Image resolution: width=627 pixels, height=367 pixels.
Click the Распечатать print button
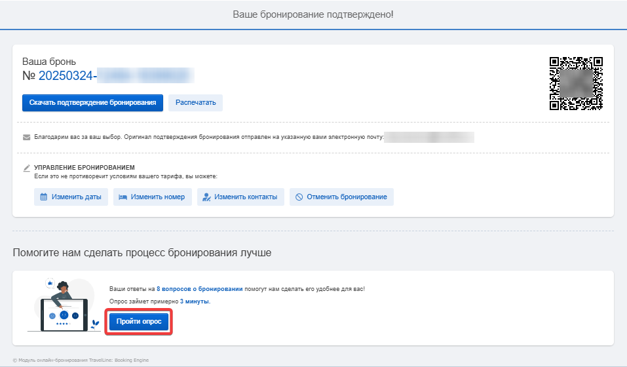tap(195, 103)
